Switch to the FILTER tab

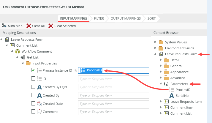tap(99, 18)
